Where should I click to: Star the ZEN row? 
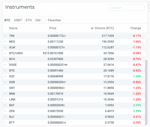pyautogui.click(x=5, y=111)
